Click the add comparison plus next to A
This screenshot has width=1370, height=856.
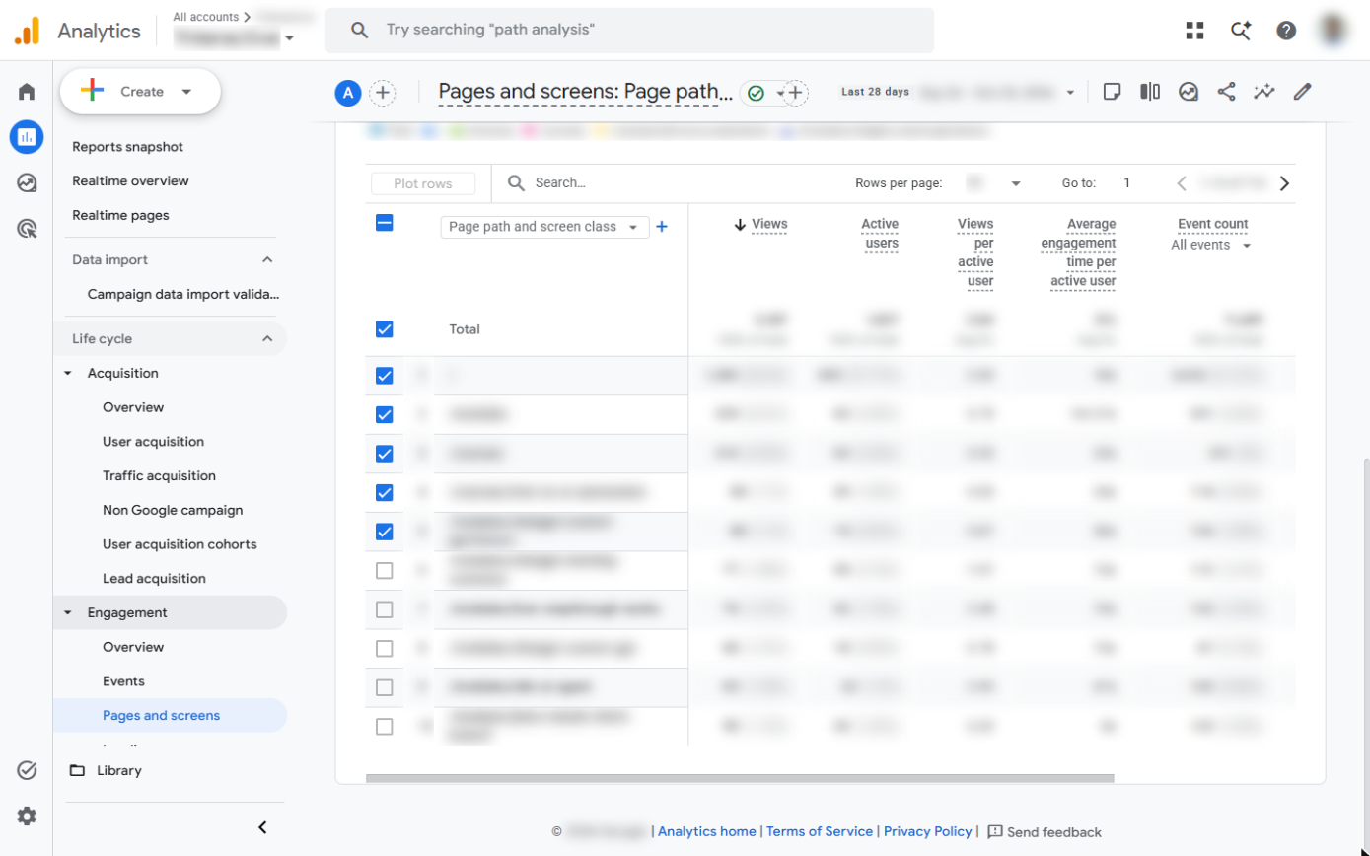point(383,93)
